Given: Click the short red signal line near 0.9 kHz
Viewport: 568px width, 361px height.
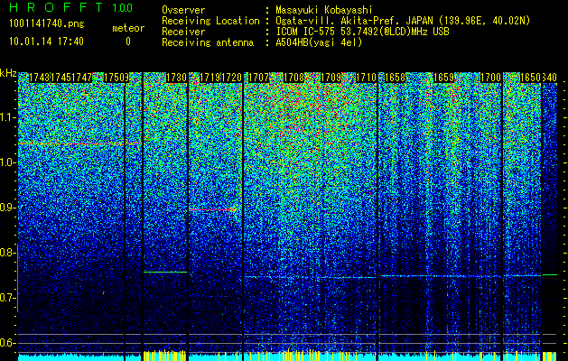Looking at the screenshot, I should 212,209.
